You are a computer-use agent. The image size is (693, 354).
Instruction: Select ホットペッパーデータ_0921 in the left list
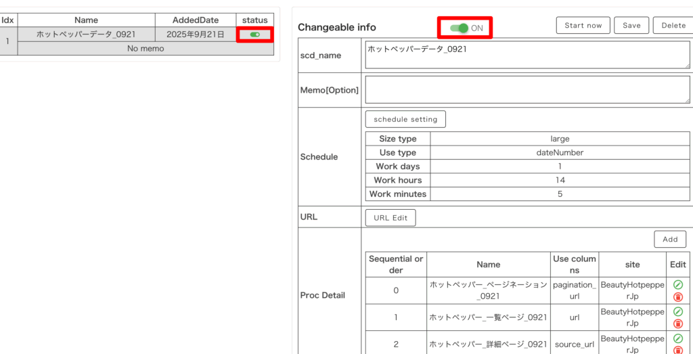point(86,35)
